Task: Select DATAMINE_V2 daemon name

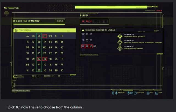Action: (x=129, y=41)
